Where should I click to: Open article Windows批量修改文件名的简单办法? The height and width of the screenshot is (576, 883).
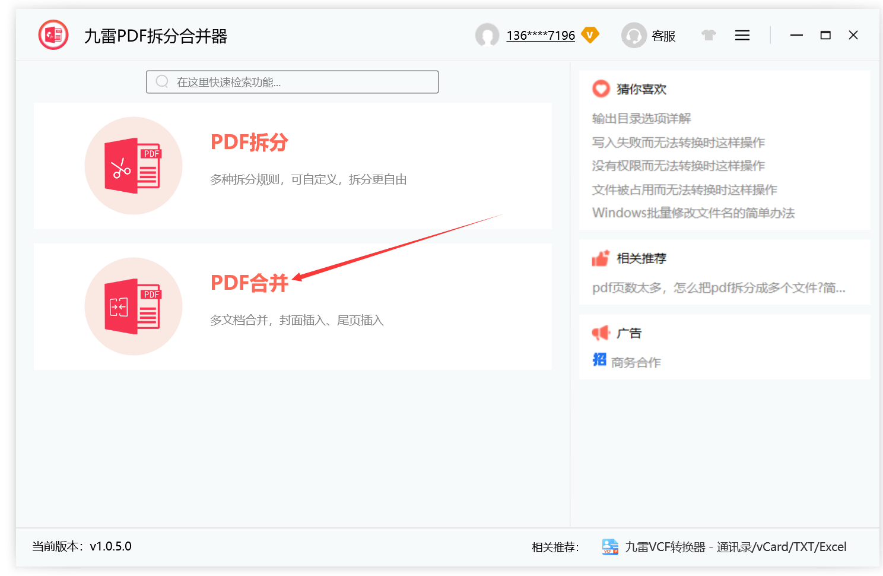pyautogui.click(x=693, y=213)
